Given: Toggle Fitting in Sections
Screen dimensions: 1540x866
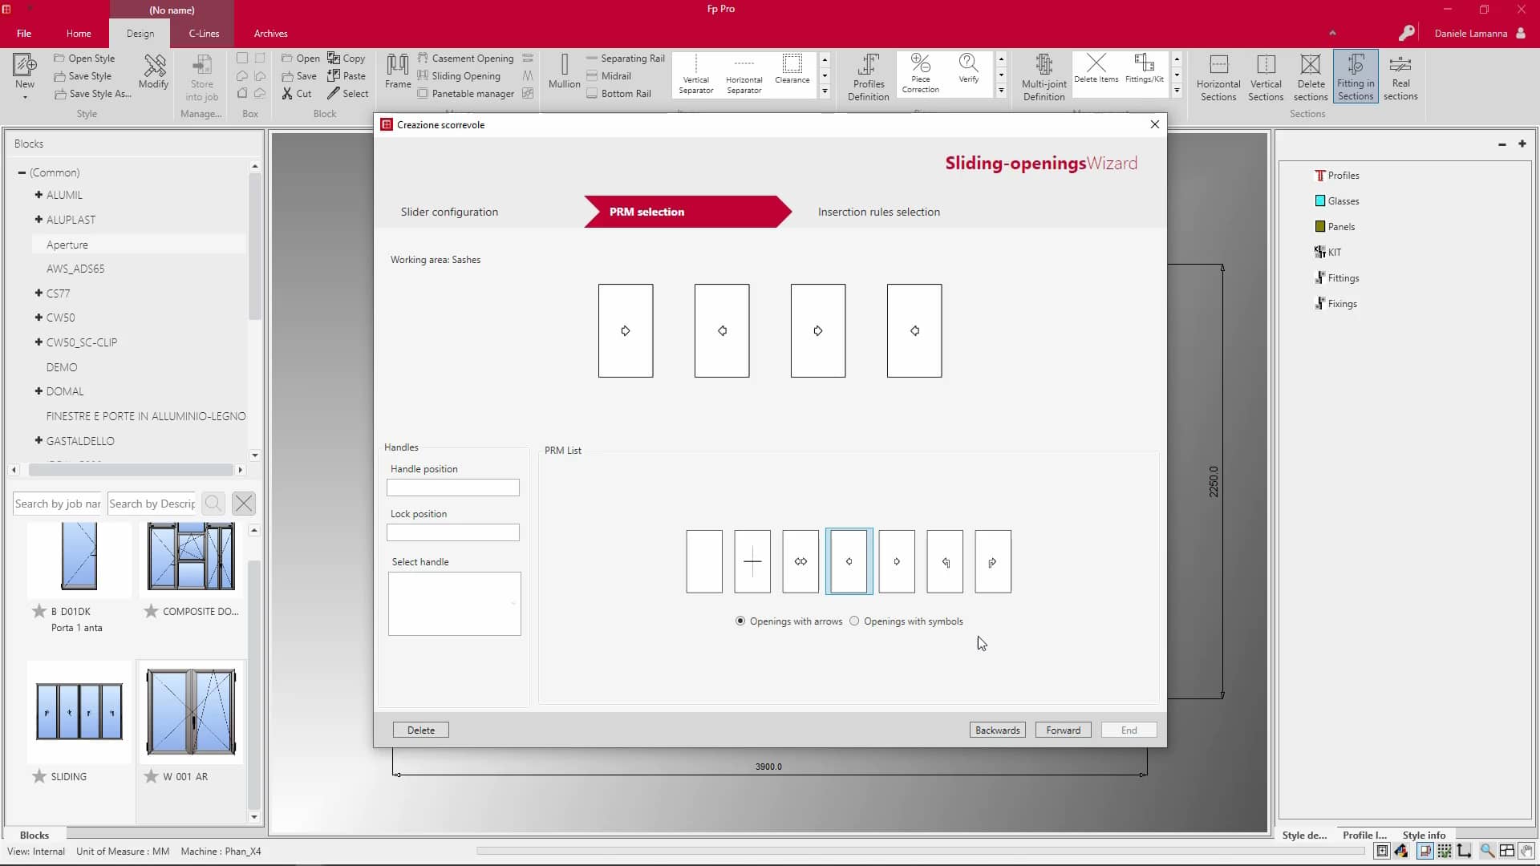Looking at the screenshot, I should point(1356,77).
